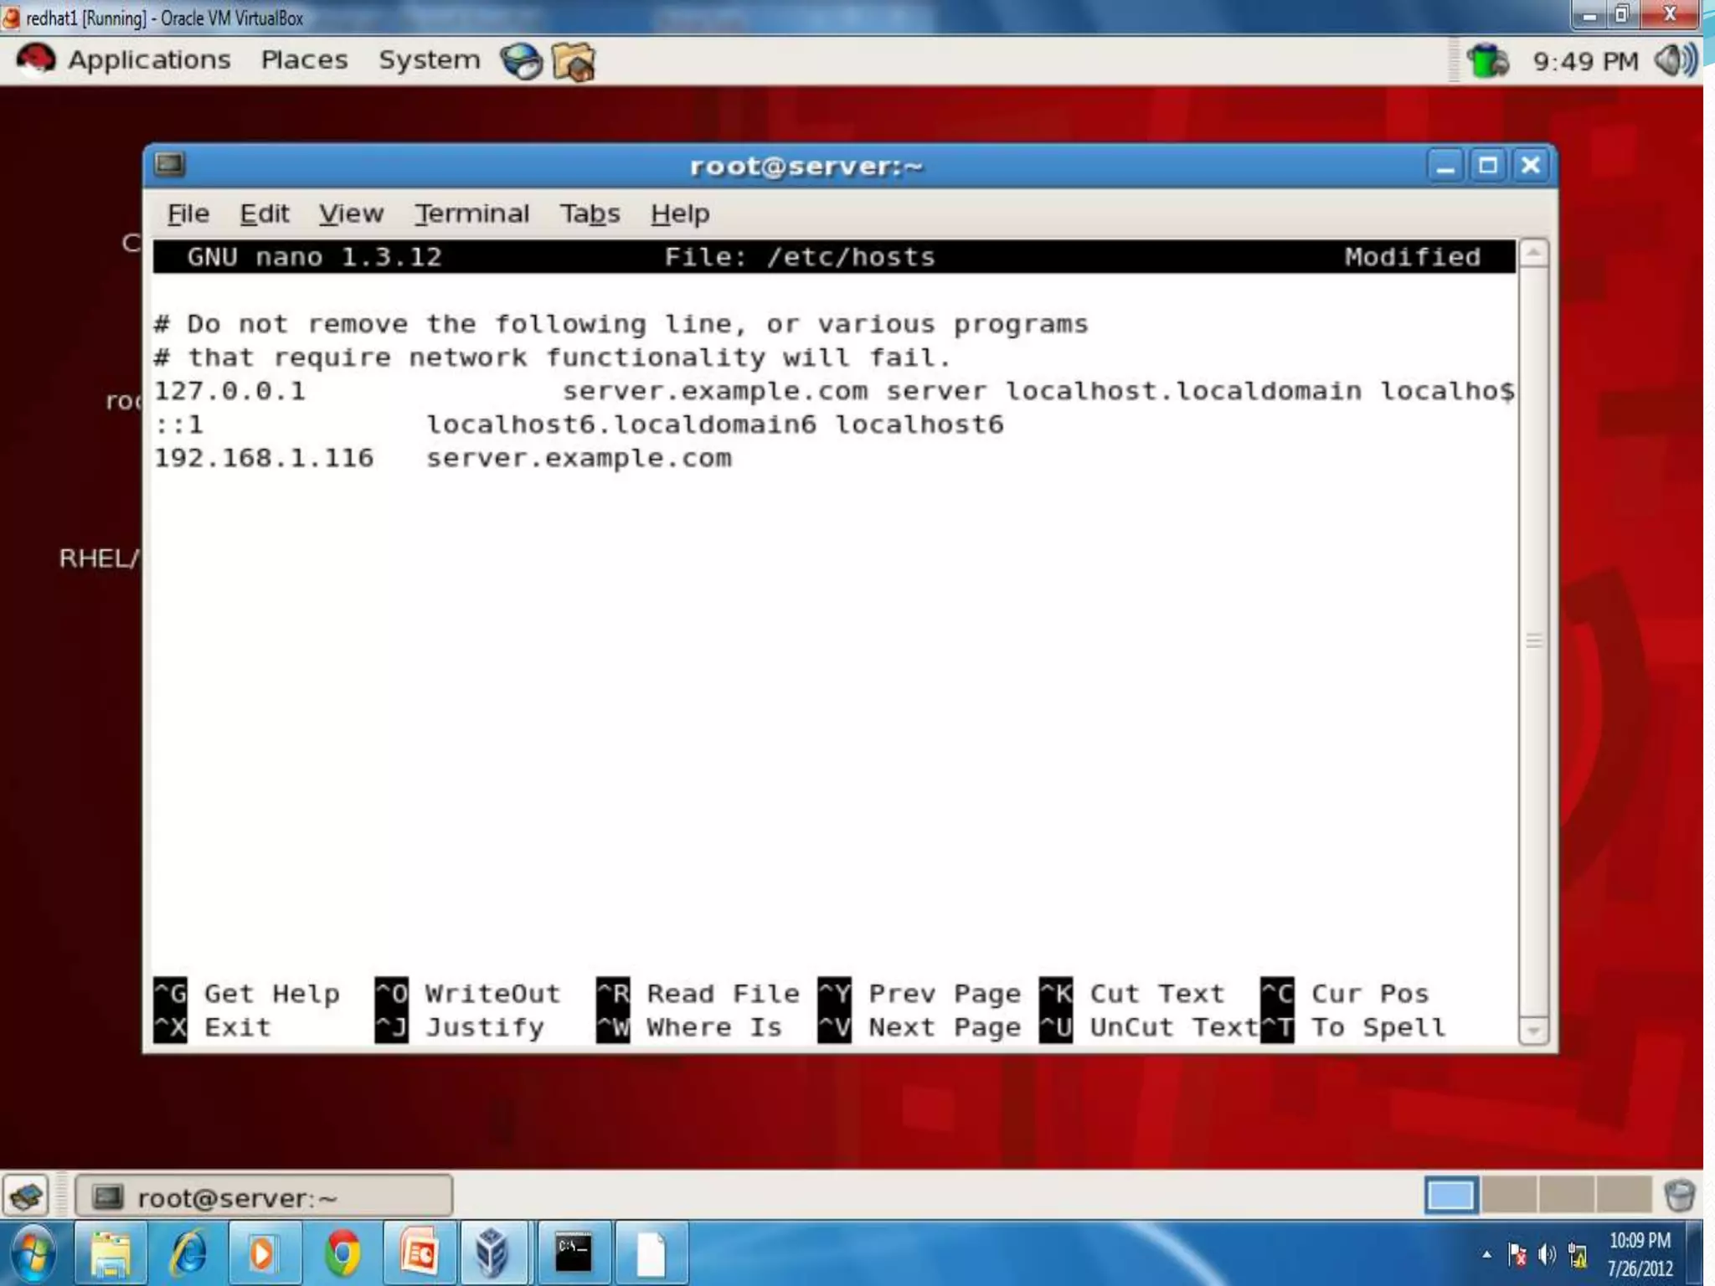1715x1286 pixels.
Task: Open the Trash icon in the bottom panel
Action: 1678,1196
